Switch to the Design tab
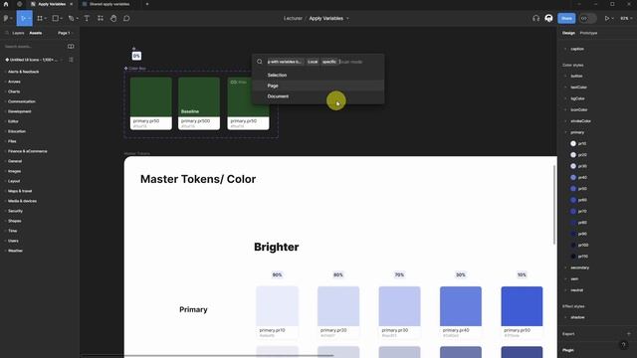Viewport: 637px width, 358px height. [x=568, y=33]
